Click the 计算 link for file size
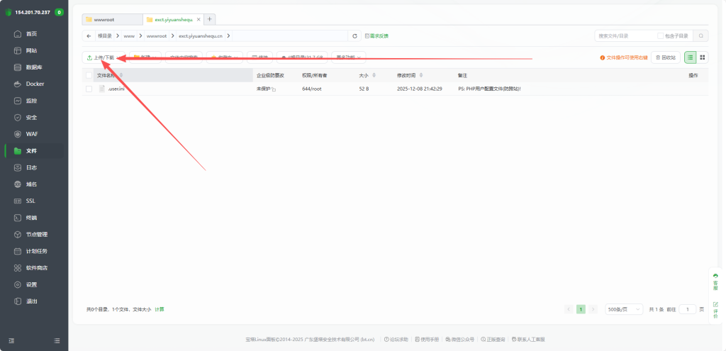 click(160, 309)
